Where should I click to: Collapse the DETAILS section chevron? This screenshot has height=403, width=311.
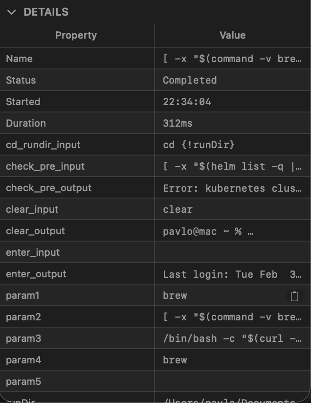(x=11, y=12)
